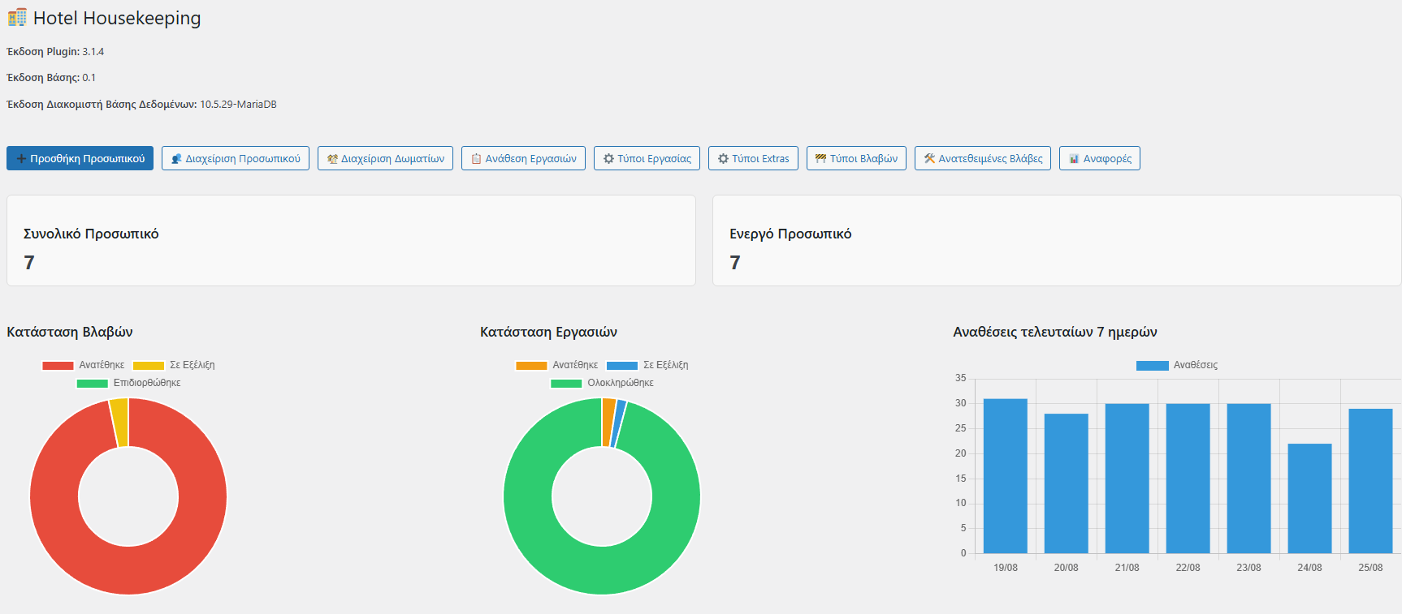Open the Ανατεθειμένες Βλάβες page
Viewport: 1402px width, 614px height.
[x=982, y=159]
